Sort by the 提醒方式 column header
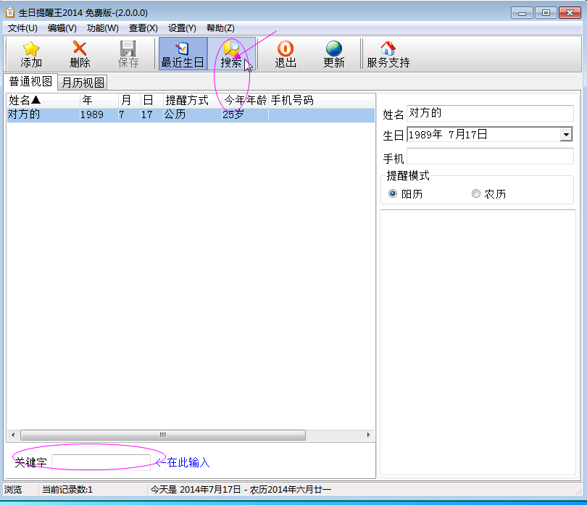 (193, 100)
